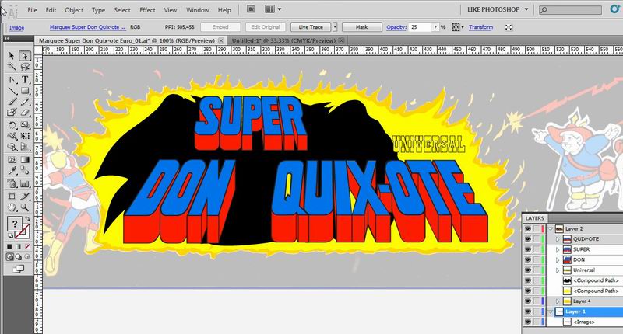
Task: Select the Paintbrush tool
Action: tap(12, 102)
